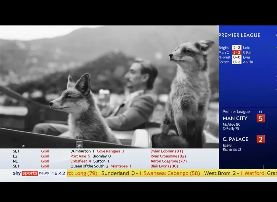Click West Brom in the yellow ticker

[217, 173]
